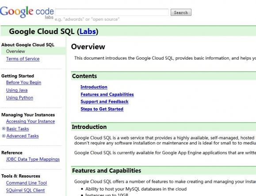Expand the Basic Tasks tree node
The image size is (256, 196).
4,128
